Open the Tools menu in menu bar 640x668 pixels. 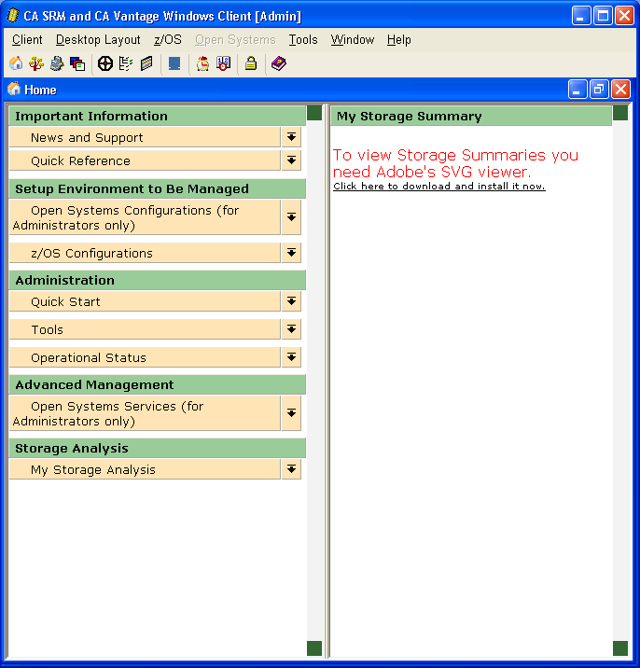click(x=303, y=39)
